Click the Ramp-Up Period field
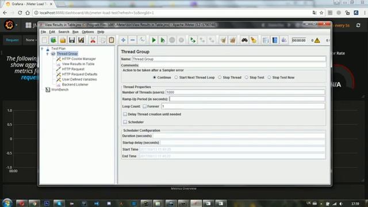Screen dimensions: 368x207 click(247, 99)
